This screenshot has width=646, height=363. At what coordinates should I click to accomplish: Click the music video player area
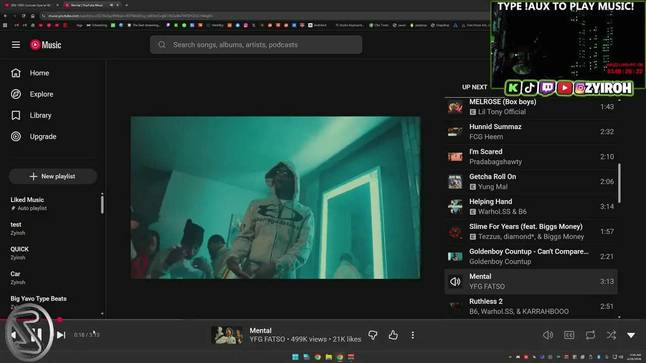[275, 198]
